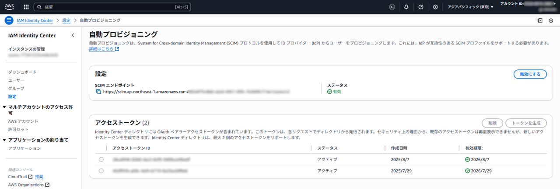Image resolution: width=560 pixels, height=189 pixels.
Task: Click the 有効期限 column header
Action: (x=475, y=148)
